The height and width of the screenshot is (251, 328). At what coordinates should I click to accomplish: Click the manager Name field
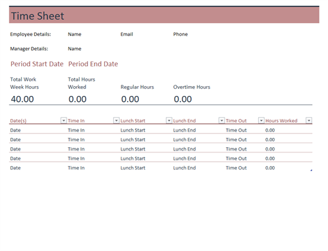click(x=74, y=49)
